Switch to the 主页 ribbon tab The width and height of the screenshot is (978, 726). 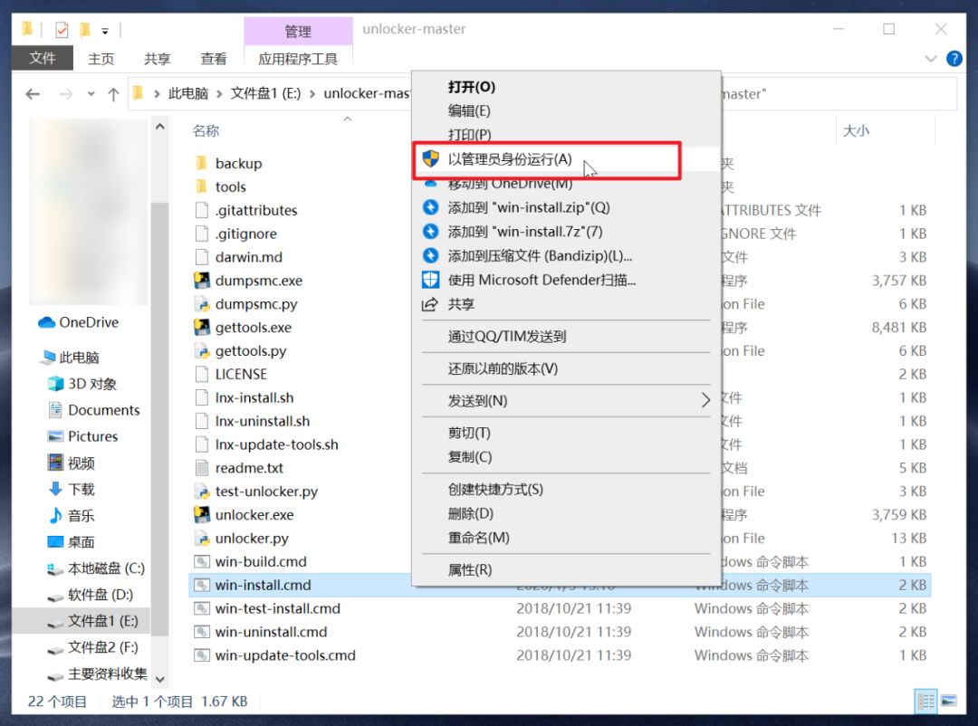coord(101,59)
